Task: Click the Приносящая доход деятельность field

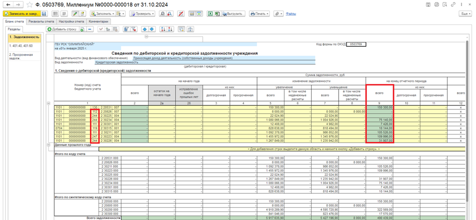Action: tap(224, 58)
